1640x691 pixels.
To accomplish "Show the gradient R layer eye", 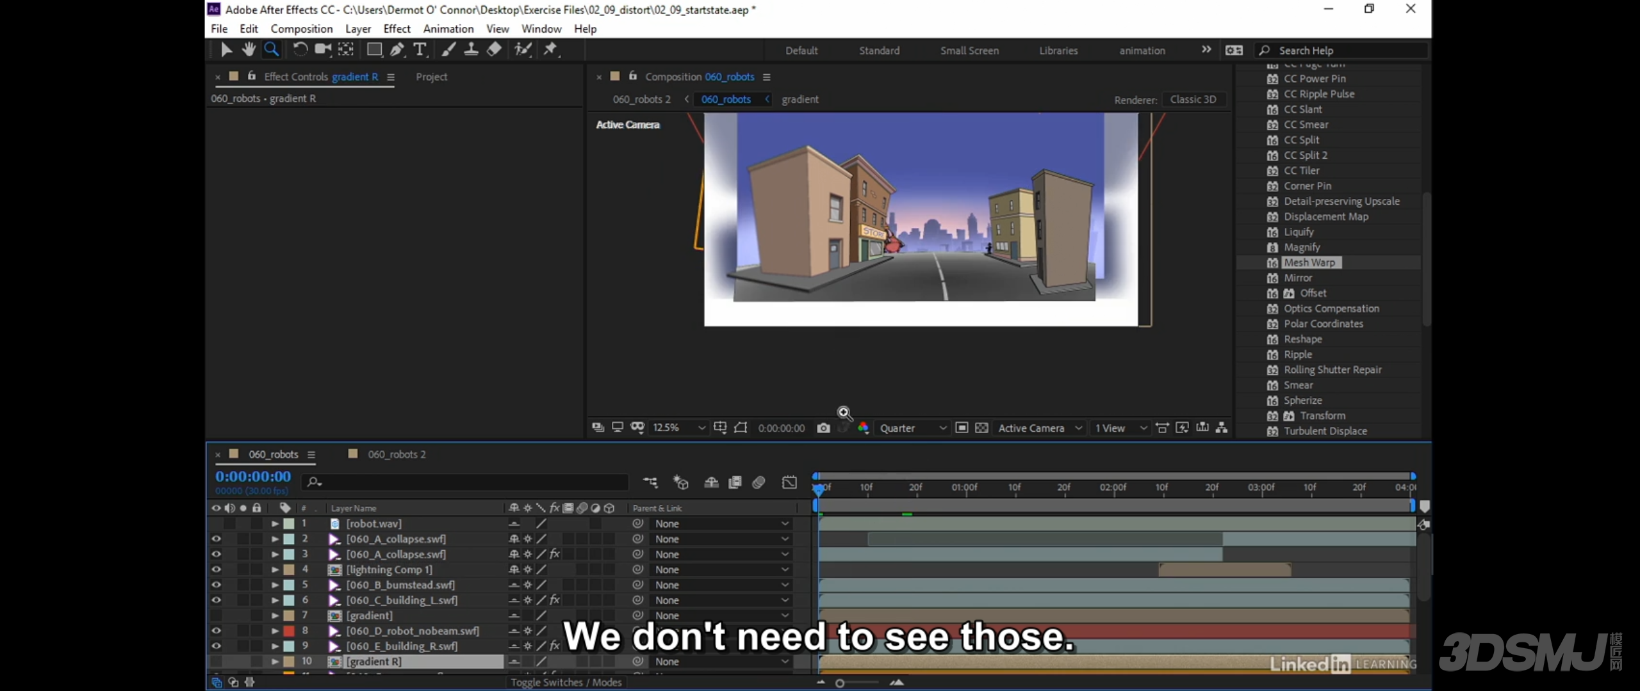I will (x=216, y=662).
